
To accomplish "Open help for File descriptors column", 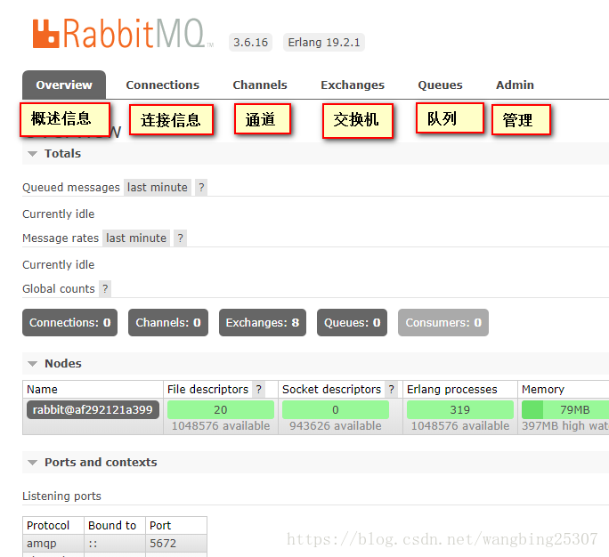I will [259, 390].
